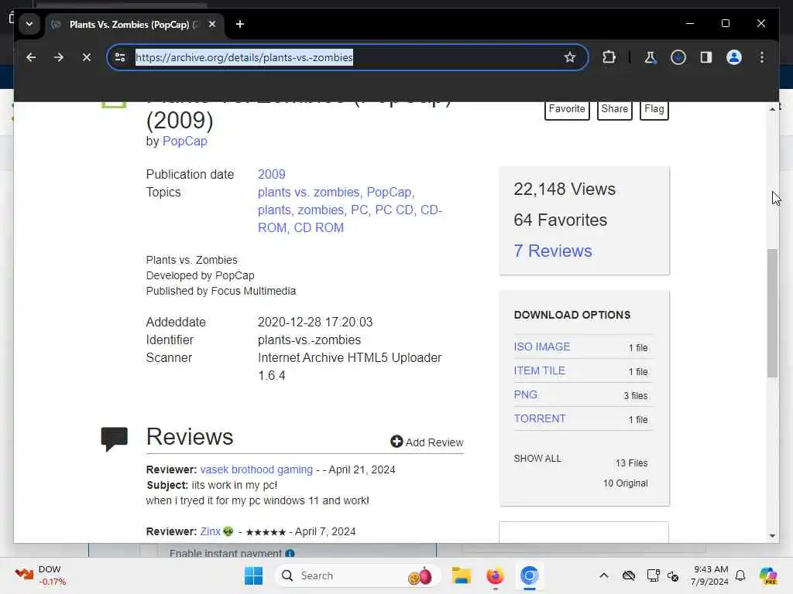Toggle Chrome side panel
793x594 pixels.
pyautogui.click(x=706, y=57)
